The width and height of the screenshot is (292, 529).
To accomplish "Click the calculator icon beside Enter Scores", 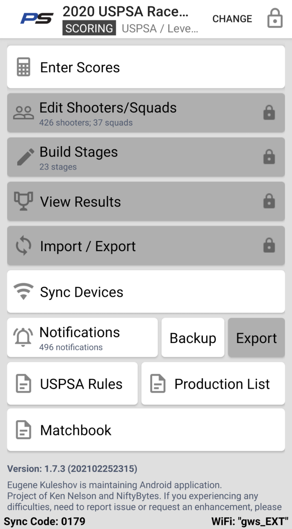I will tap(24, 67).
